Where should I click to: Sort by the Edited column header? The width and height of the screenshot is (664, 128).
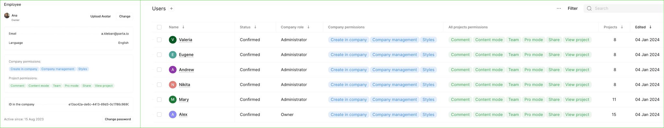tap(644, 27)
